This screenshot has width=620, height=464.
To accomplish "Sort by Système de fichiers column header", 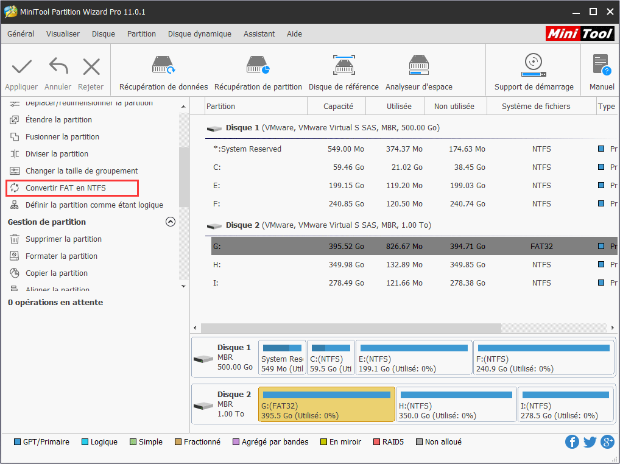I will 541,107.
